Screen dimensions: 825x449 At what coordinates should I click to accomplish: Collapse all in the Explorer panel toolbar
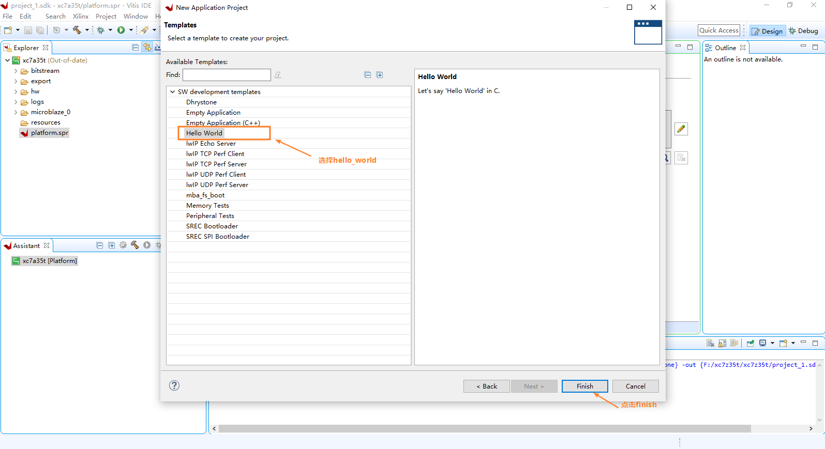[136, 48]
